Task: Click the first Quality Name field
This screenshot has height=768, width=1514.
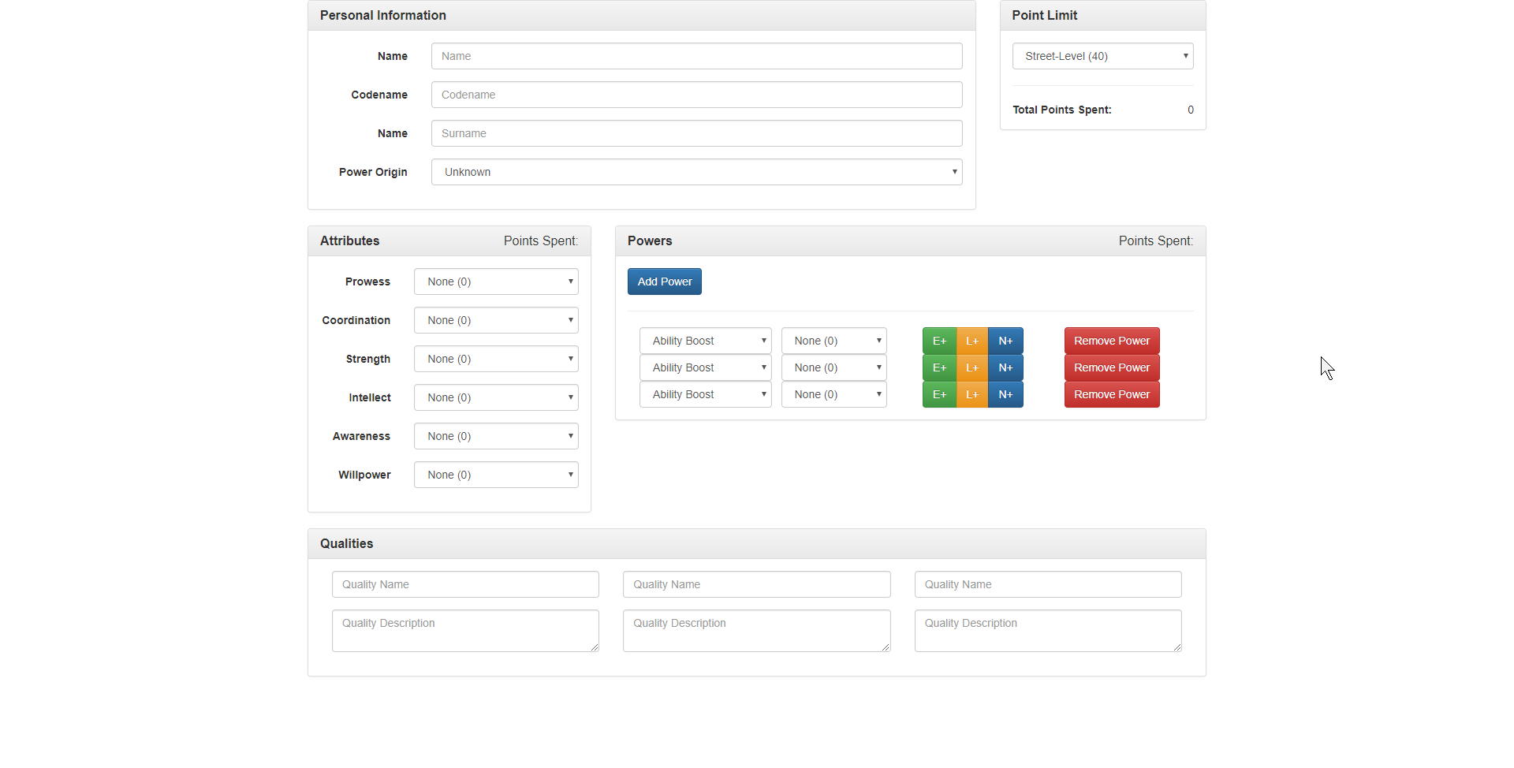Action: 465,584
